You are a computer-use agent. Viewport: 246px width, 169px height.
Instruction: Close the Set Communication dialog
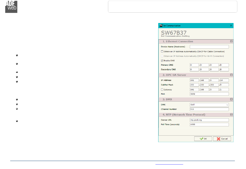pyautogui.click(x=231, y=26)
